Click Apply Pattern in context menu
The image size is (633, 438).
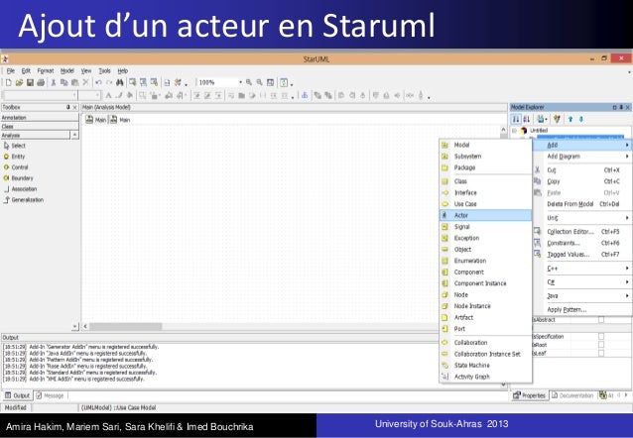pos(583,310)
